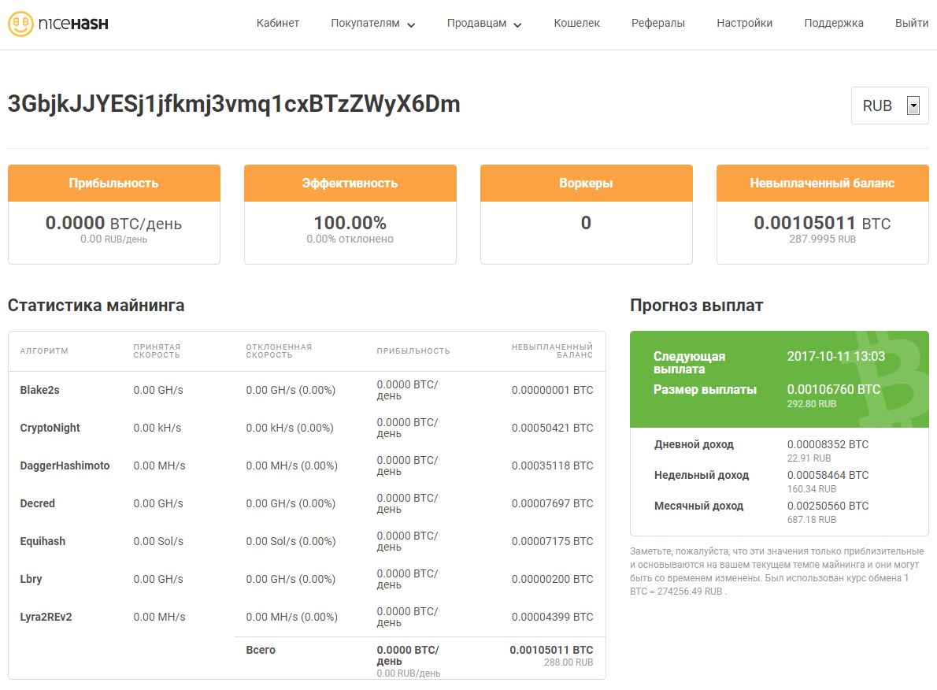Expand the Покупателям dropdown menu
The image size is (937, 690).
coord(372,24)
